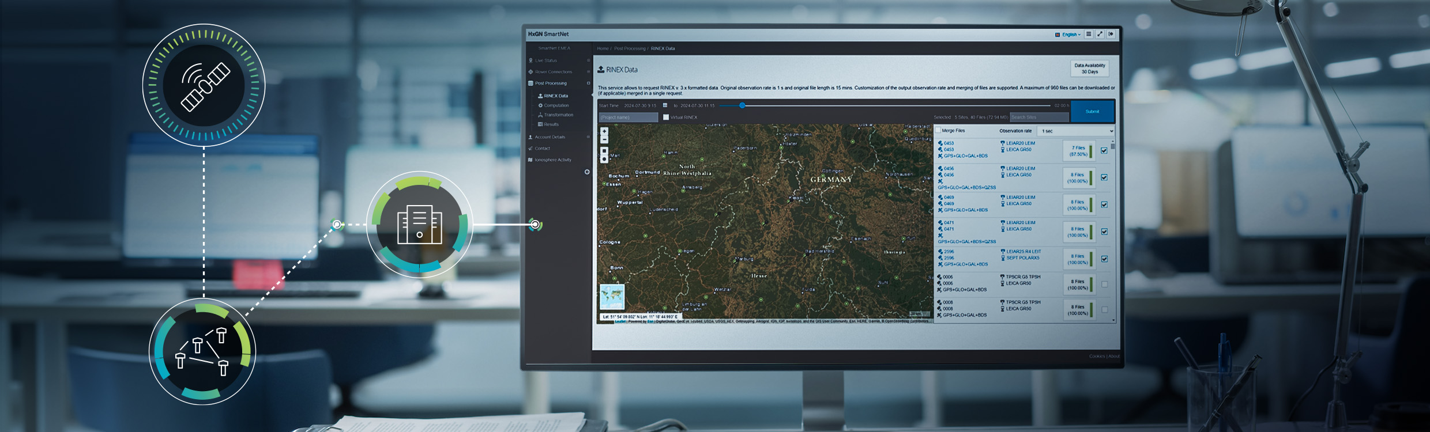The width and height of the screenshot is (1430, 432).
Task: Click the 'Paderborn' label on the map
Action: 744,148
